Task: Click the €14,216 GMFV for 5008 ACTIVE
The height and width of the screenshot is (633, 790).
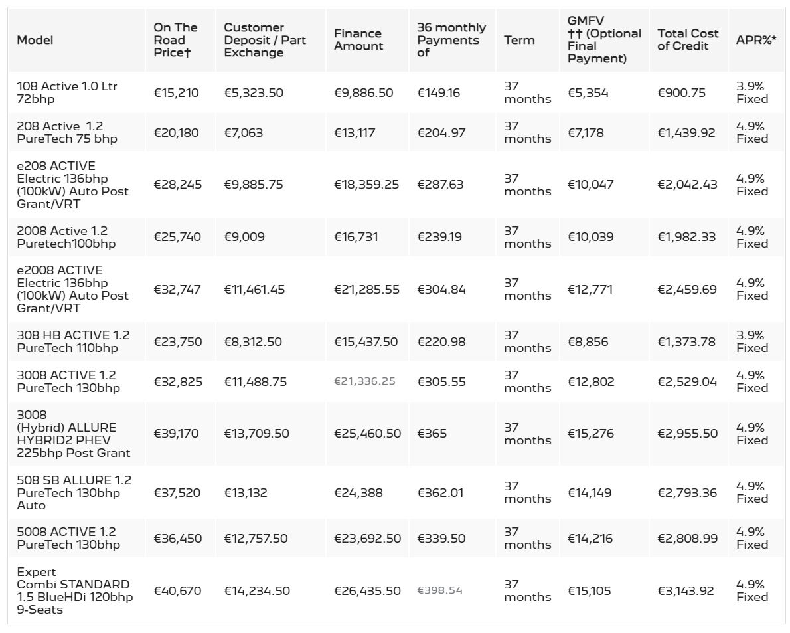Action: 590,538
